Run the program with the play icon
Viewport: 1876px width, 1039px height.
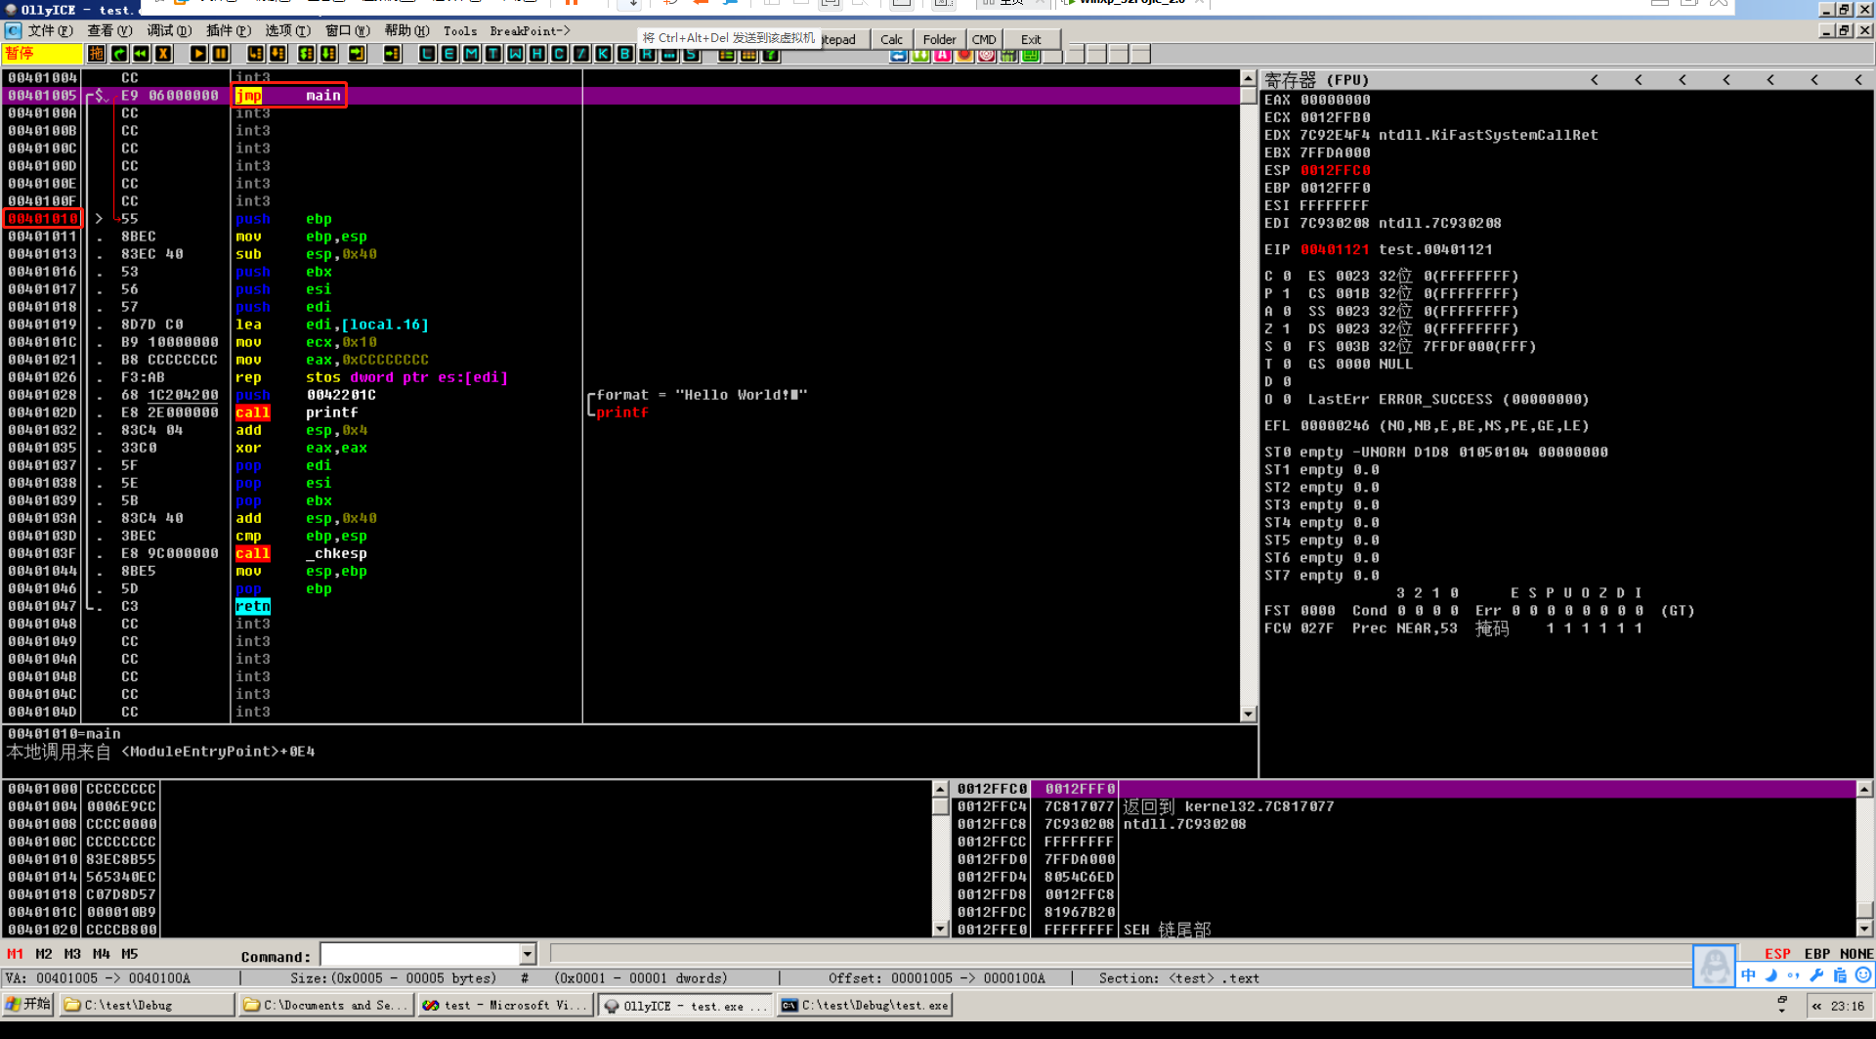click(x=198, y=54)
